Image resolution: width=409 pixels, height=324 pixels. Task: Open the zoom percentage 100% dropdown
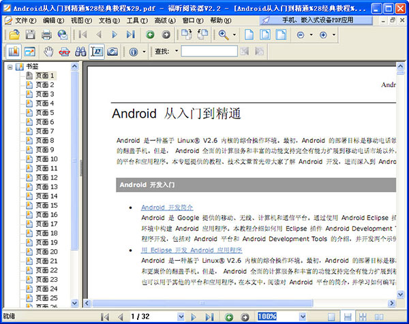[x=305, y=317]
